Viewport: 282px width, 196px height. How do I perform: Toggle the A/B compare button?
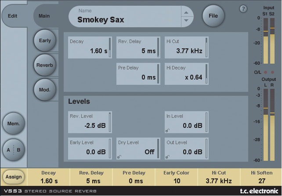click(13, 150)
